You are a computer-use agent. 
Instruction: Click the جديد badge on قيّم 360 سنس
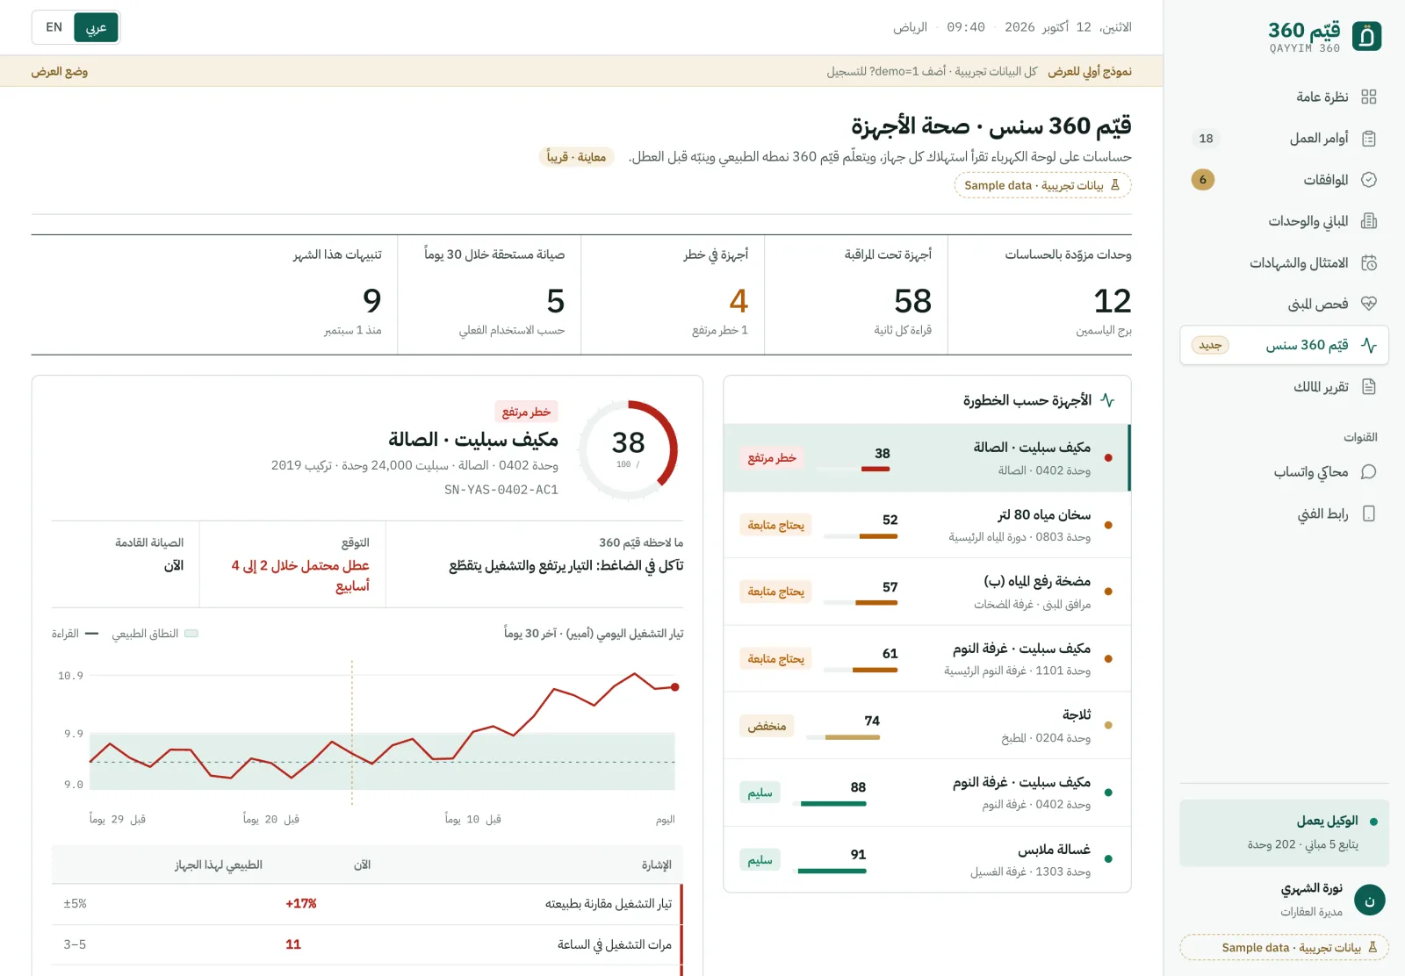(1210, 345)
